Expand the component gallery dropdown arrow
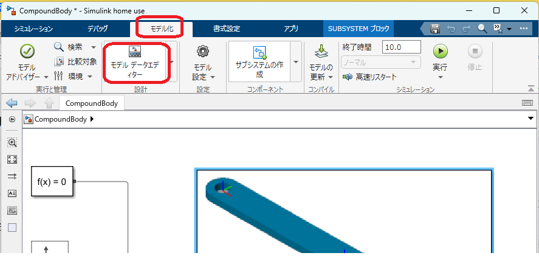Image resolution: width=539 pixels, height=278 pixels. point(295,62)
